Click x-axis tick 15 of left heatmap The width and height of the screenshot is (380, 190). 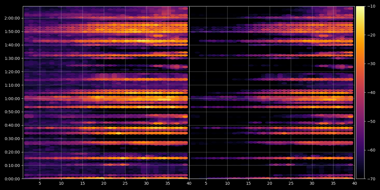(x=82, y=183)
